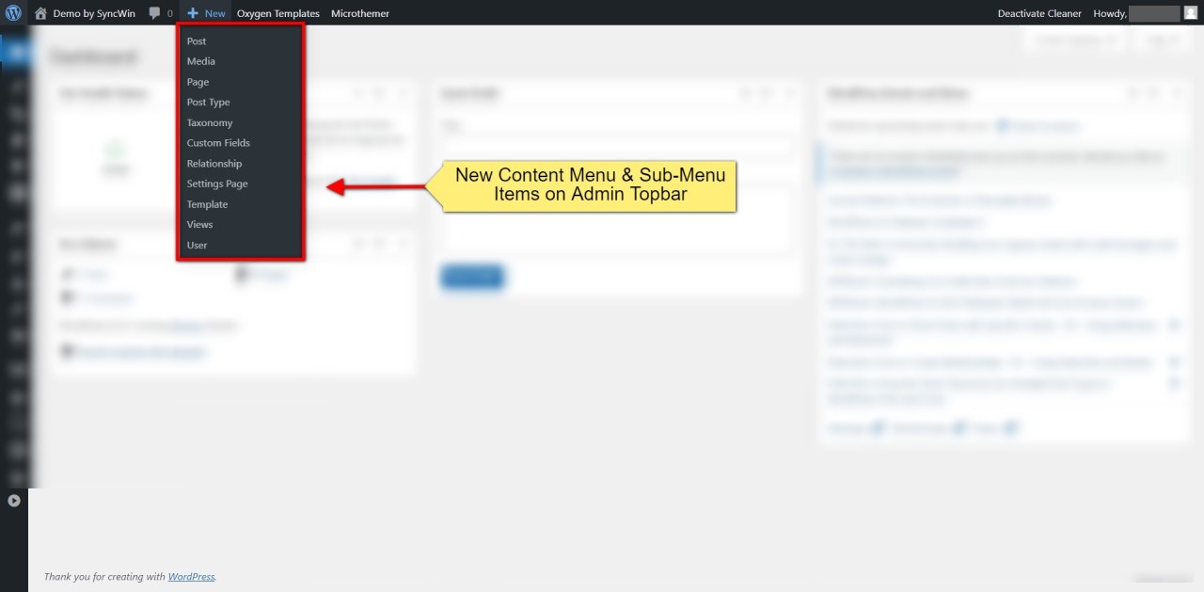Open the Oxygen Templates menu in the topbar
1204x592 pixels.
tap(277, 12)
